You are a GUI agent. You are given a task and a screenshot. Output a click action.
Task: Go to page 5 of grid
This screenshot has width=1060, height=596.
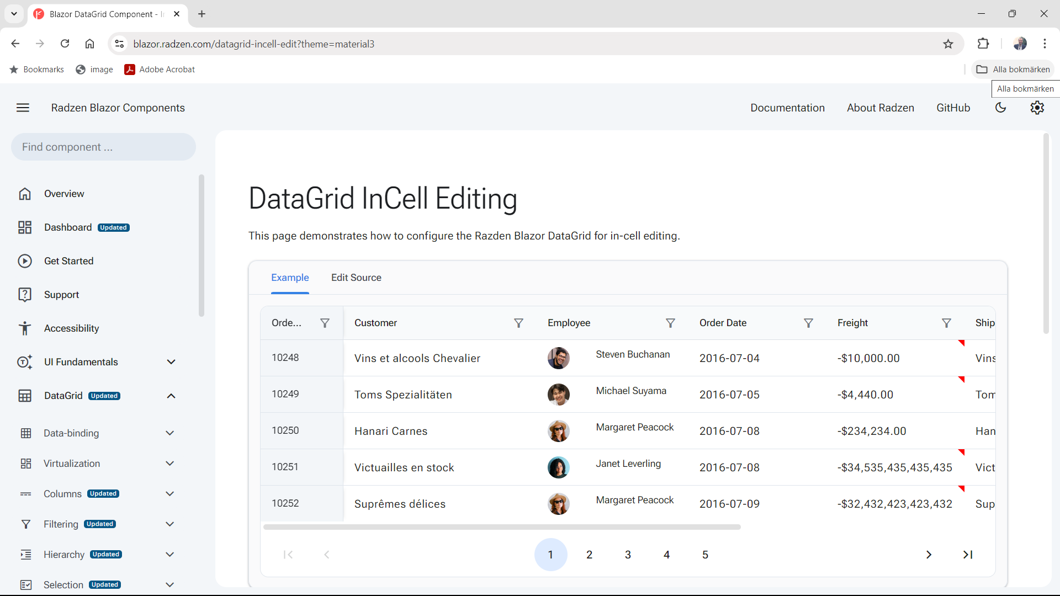point(705,555)
